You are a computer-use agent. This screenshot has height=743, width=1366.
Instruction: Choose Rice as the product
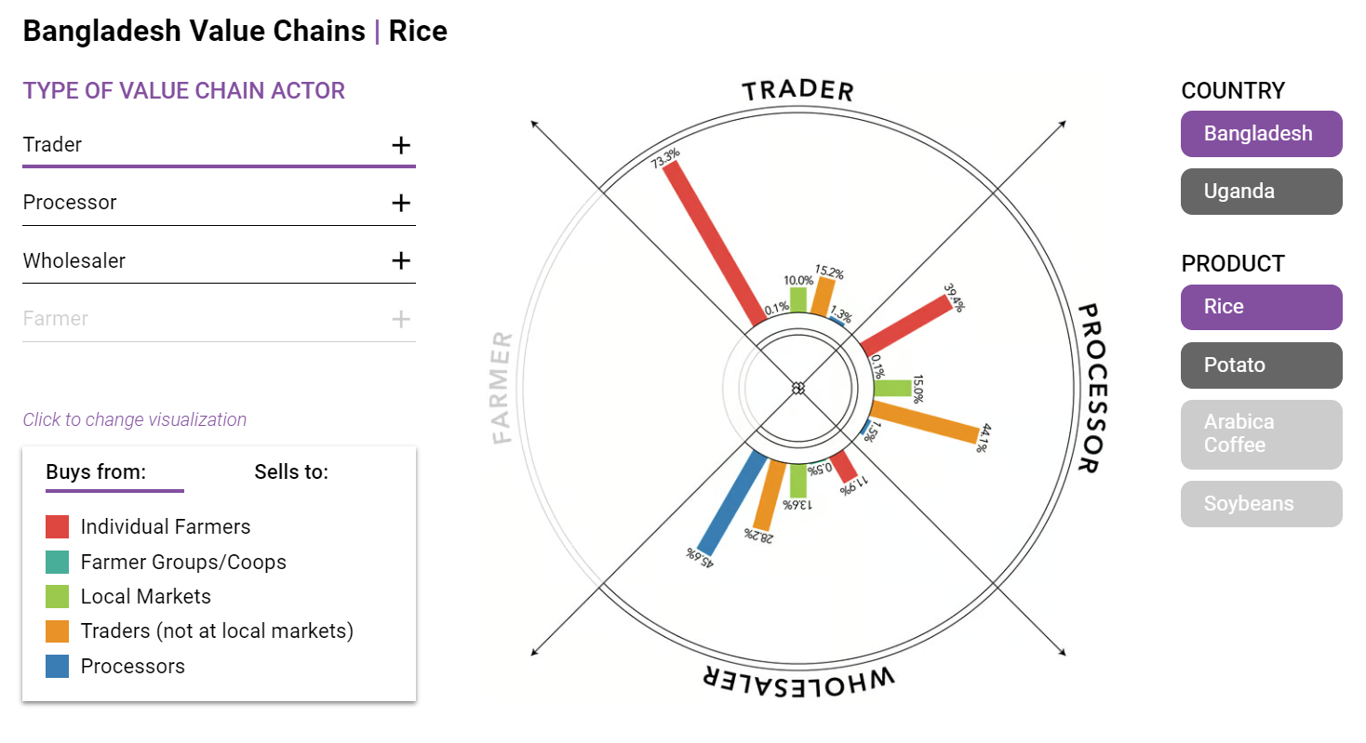(1261, 307)
